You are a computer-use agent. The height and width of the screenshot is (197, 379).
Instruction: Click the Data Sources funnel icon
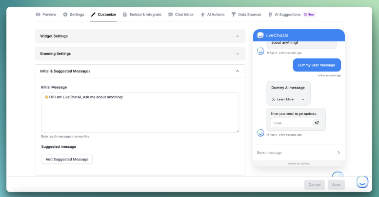(234, 15)
